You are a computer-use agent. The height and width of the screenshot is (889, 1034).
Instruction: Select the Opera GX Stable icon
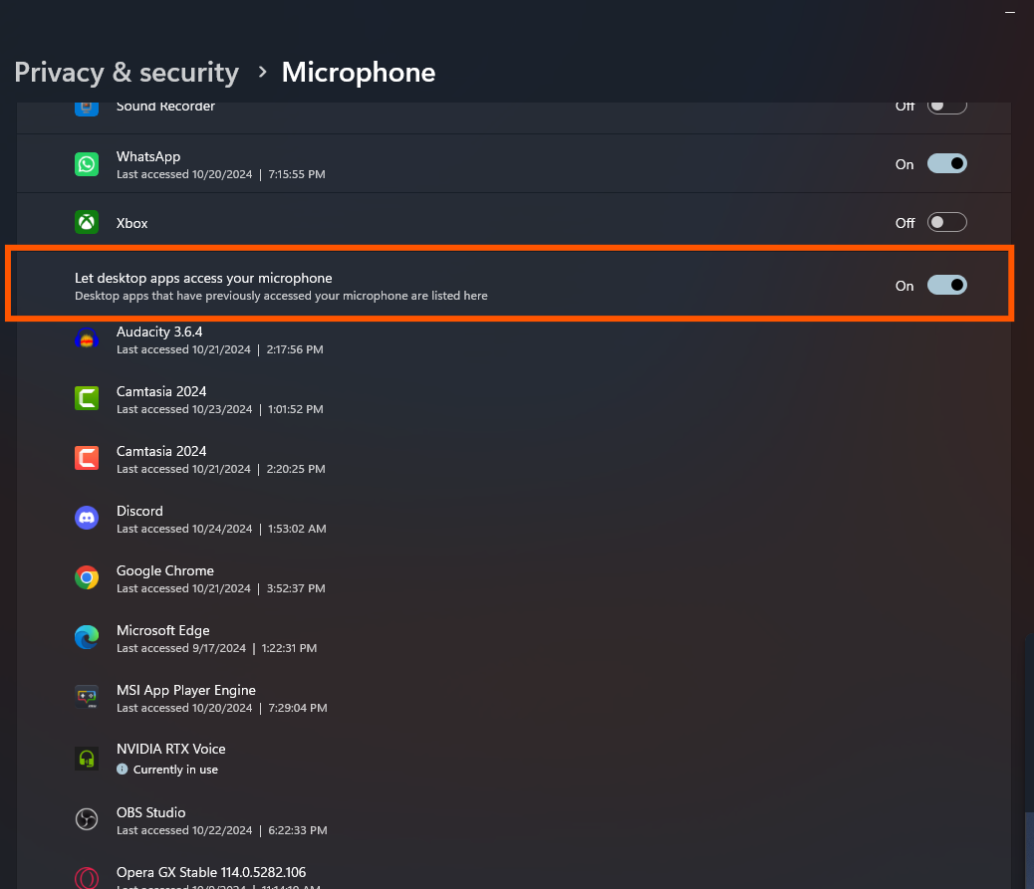(87, 878)
